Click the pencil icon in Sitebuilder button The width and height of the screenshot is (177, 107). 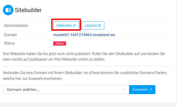(x=74, y=25)
